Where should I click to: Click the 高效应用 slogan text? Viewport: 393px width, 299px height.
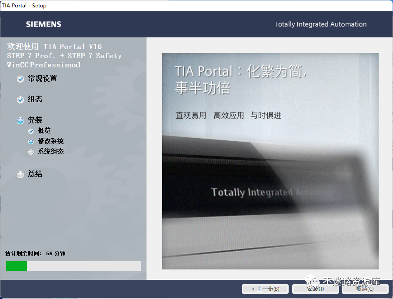click(229, 115)
